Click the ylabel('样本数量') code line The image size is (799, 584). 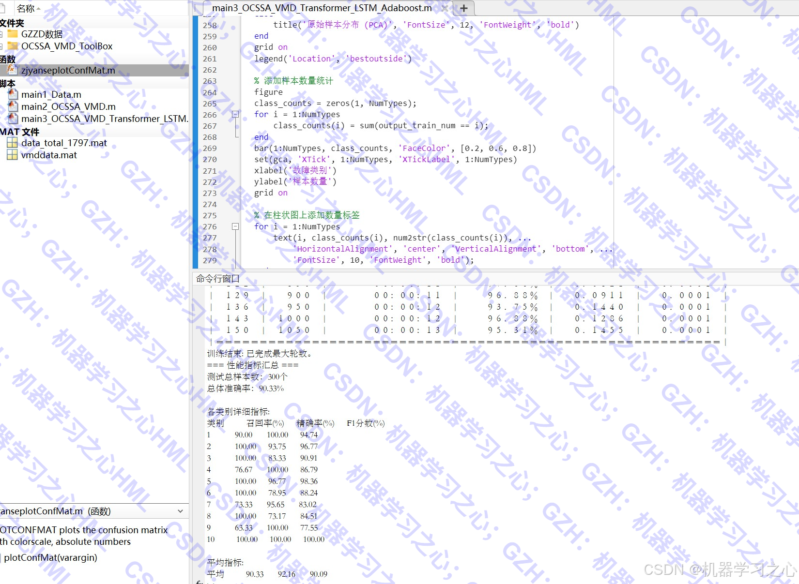(295, 181)
